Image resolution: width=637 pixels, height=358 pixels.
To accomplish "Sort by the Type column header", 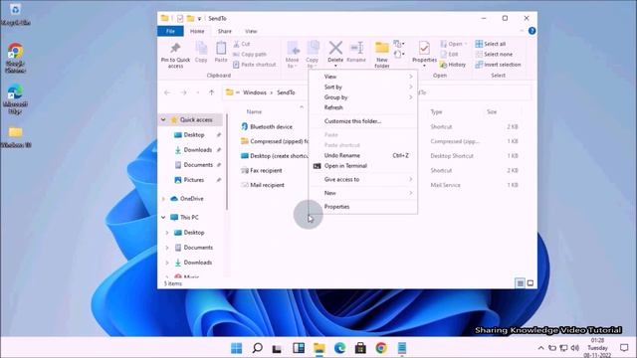I will [x=436, y=111].
